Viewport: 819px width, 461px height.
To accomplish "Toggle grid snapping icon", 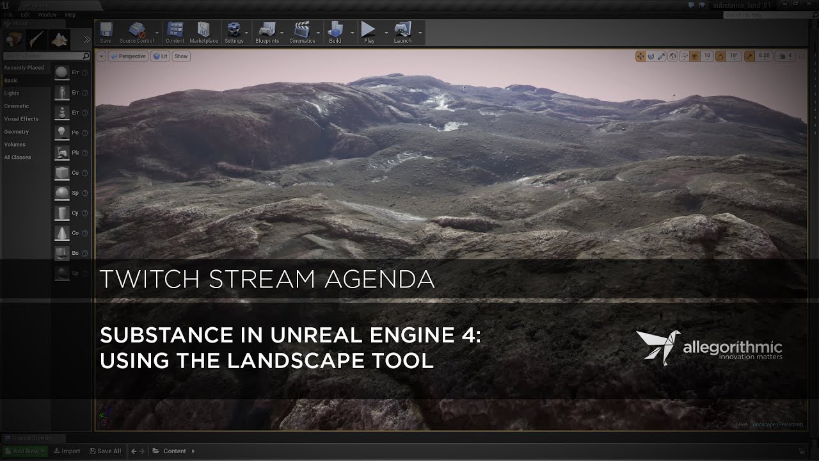I will pos(695,56).
